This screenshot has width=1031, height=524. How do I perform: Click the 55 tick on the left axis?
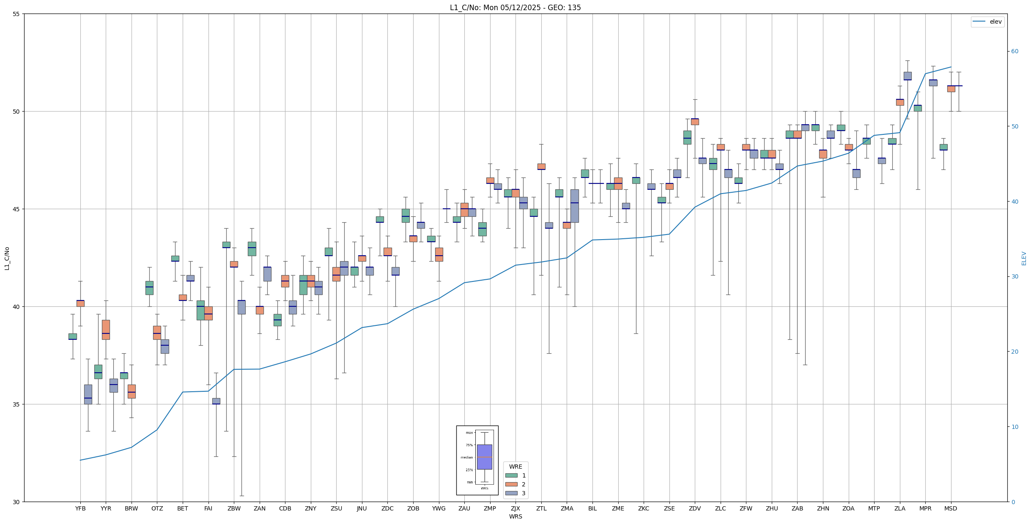coord(16,14)
